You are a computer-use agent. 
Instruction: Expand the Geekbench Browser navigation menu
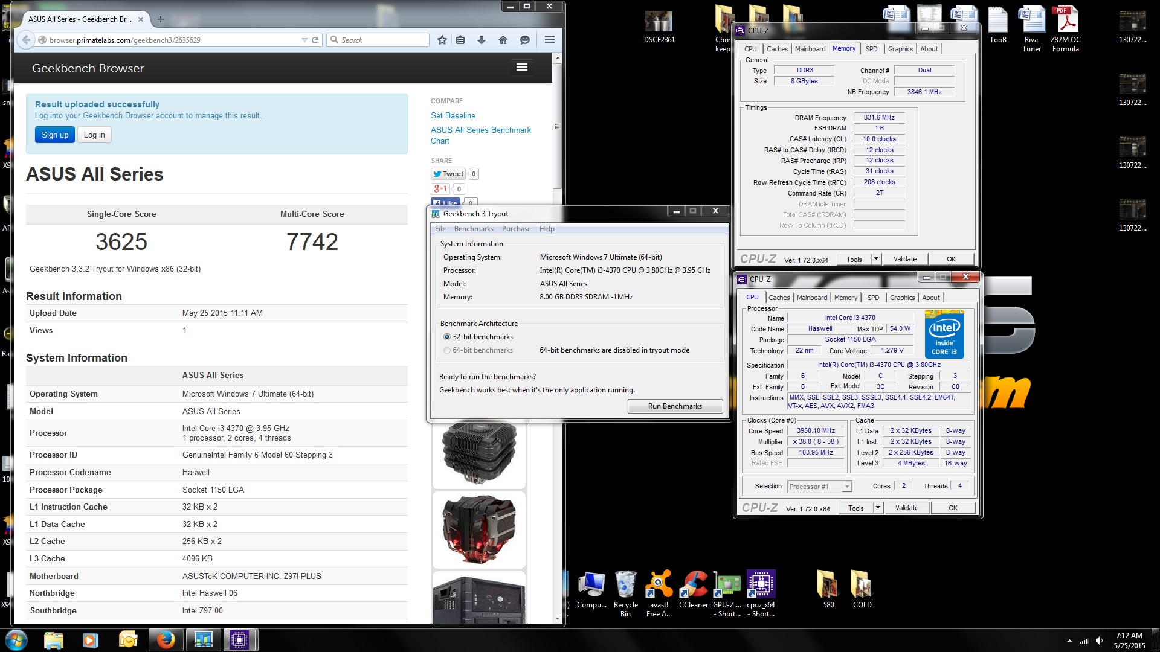522,68
